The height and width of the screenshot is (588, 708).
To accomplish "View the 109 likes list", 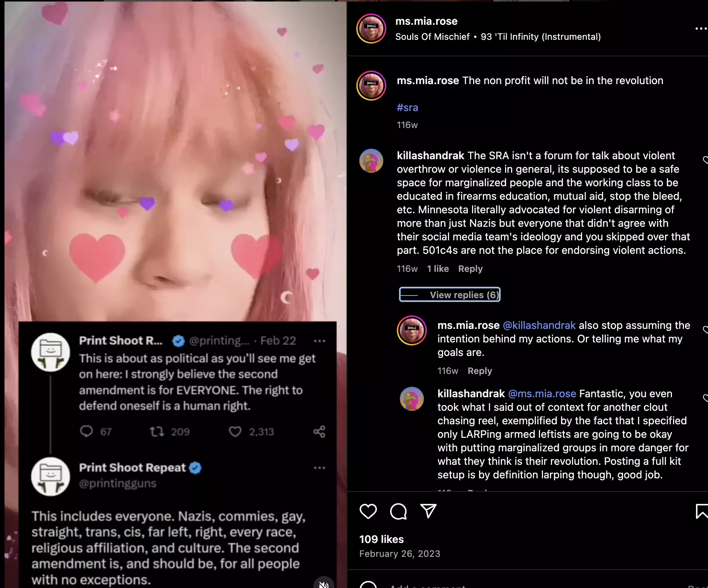I will 381,539.
